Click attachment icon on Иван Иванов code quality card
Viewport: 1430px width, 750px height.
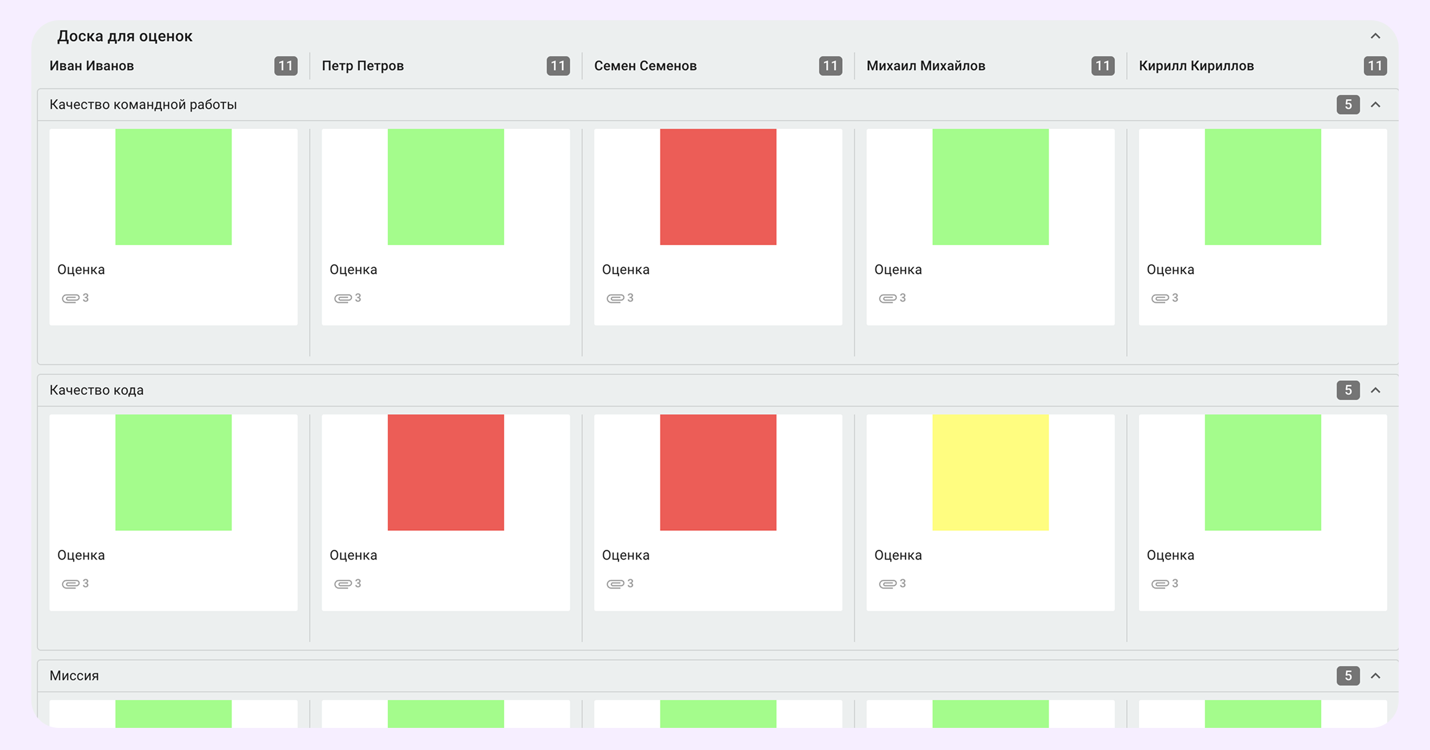click(x=70, y=584)
